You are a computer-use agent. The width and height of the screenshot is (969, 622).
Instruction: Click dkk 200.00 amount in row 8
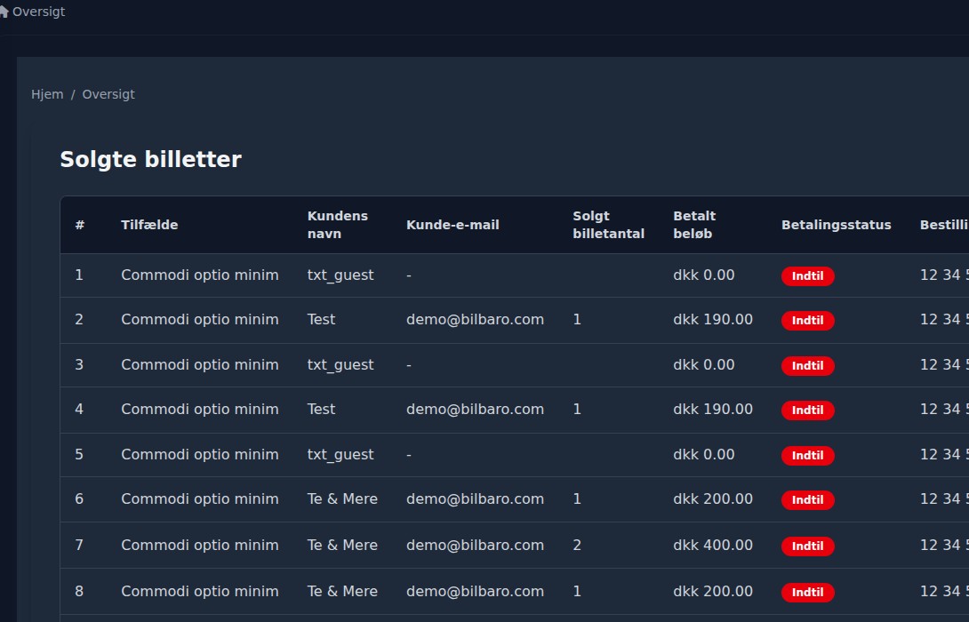(x=713, y=591)
